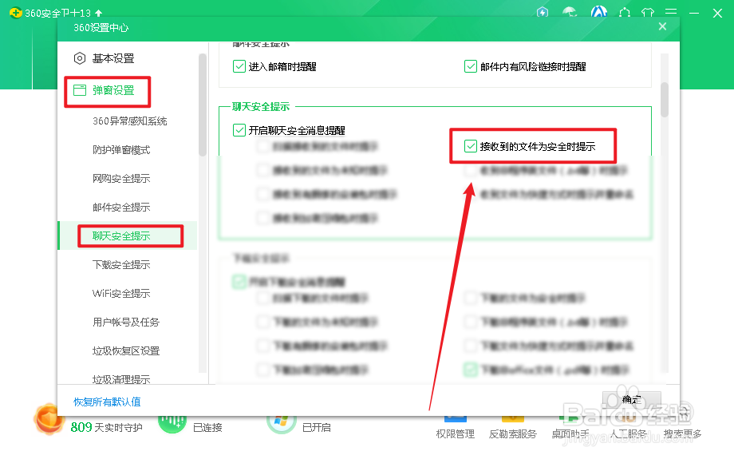Image resolution: width=734 pixels, height=463 pixels.
Task: Toggle 进入邮箱时提醒 checkbox
Action: 239,66
